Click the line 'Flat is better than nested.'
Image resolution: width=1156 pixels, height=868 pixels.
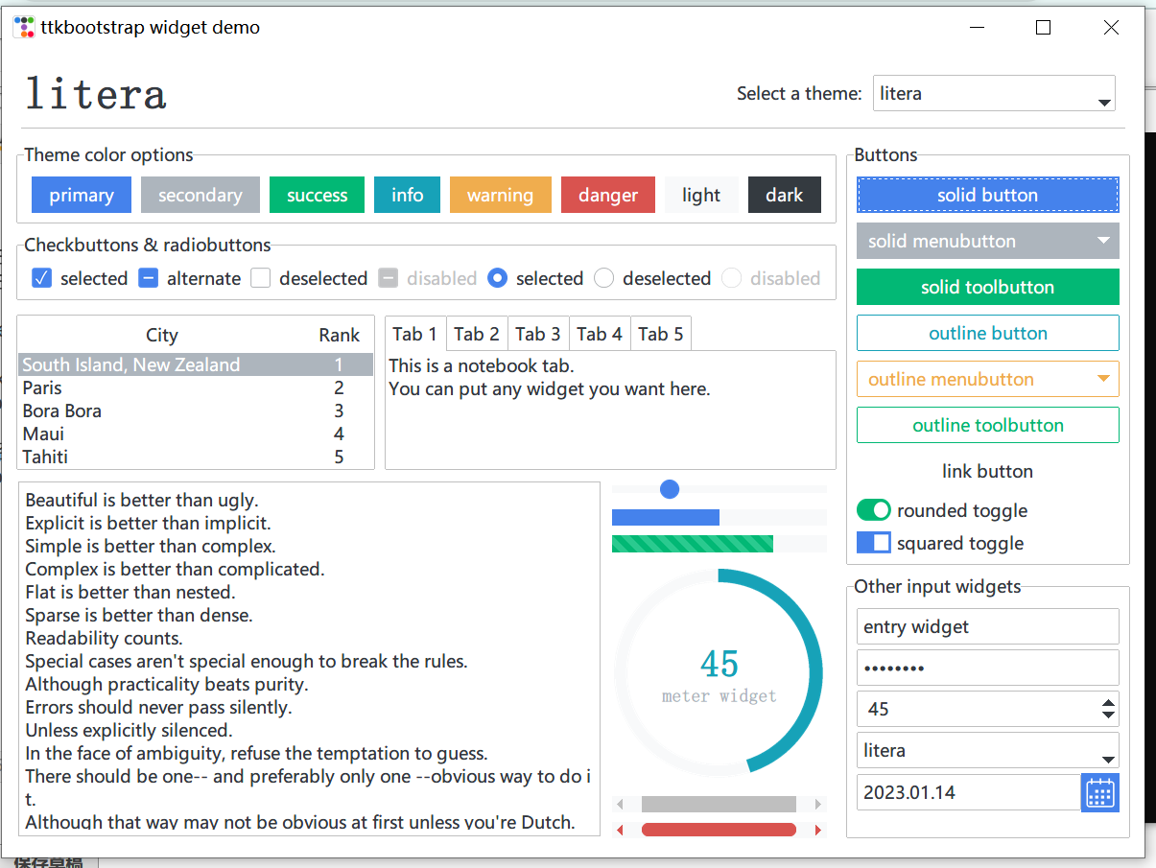coord(130,592)
